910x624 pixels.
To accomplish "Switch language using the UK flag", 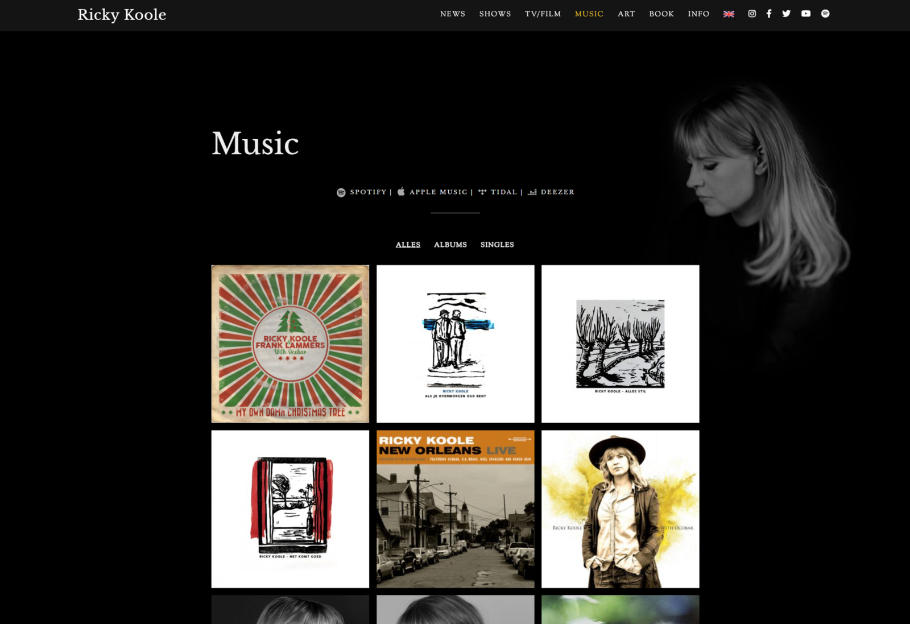I will click(729, 13).
